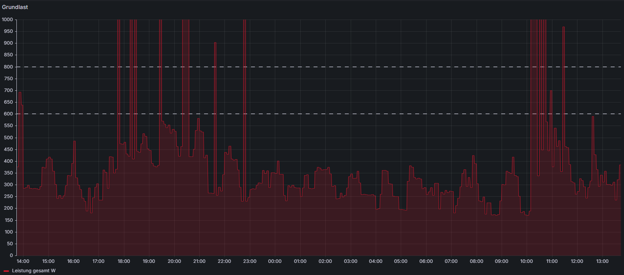The image size is (624, 275).
Task: Select the 05:00 time axis label
Action: [401, 261]
